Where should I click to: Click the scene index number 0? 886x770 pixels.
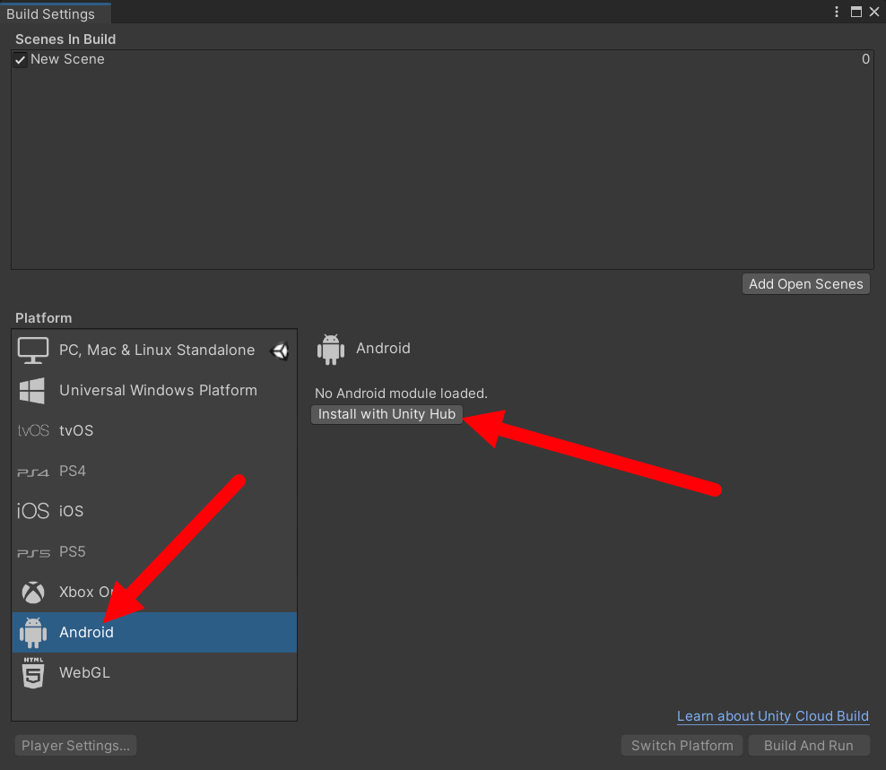865,59
